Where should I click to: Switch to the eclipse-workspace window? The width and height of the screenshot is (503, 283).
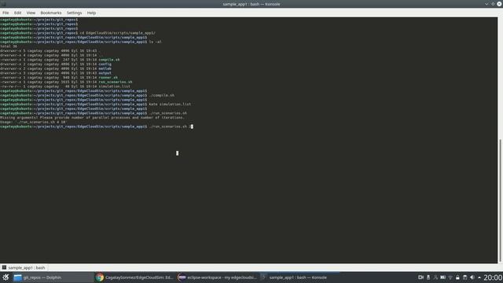(218, 277)
